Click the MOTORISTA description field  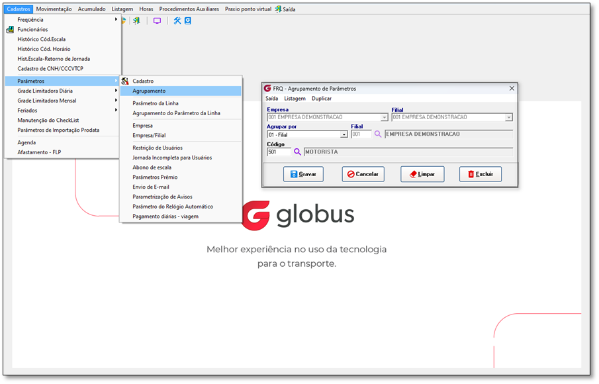tap(408, 152)
